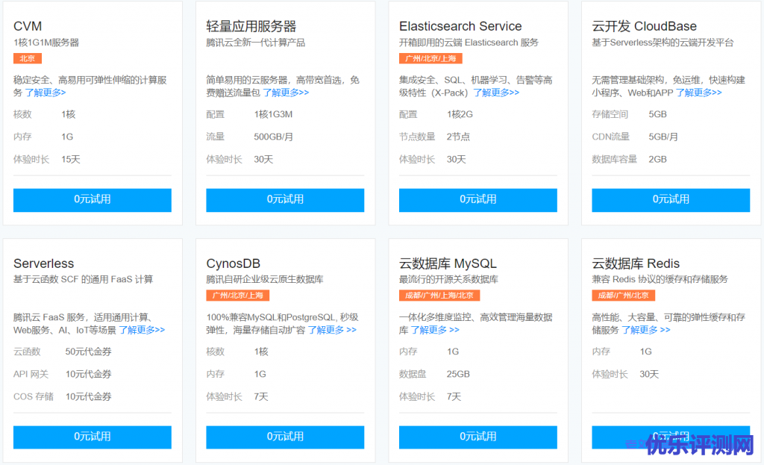The width and height of the screenshot is (764, 465).
Task: Open 了解更多 for Elasticsearch Service
Action: pos(496,93)
